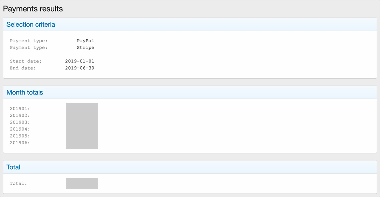
Task: Click the 201902 month label
Action: point(20,116)
